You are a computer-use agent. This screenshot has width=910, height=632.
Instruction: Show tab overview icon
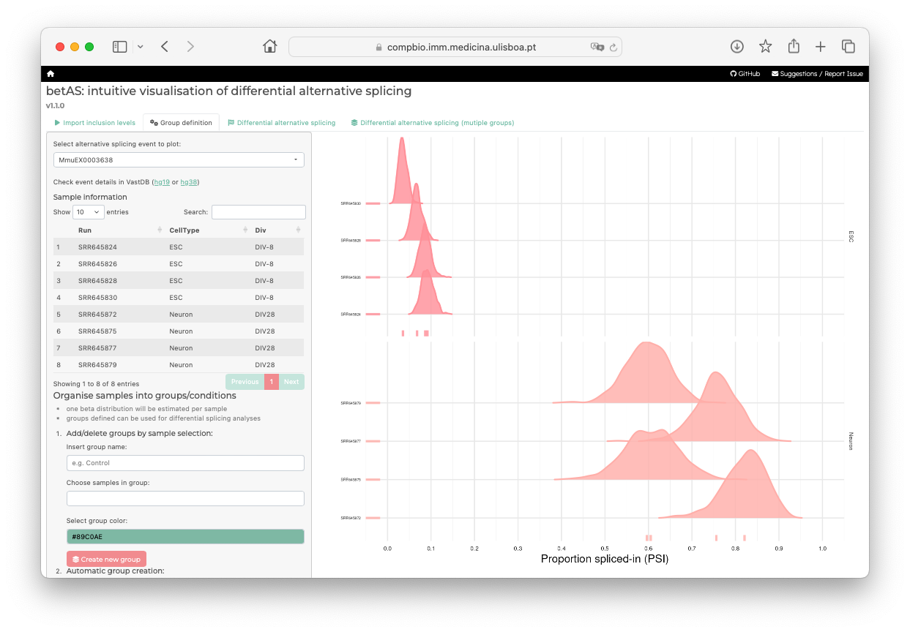point(849,47)
